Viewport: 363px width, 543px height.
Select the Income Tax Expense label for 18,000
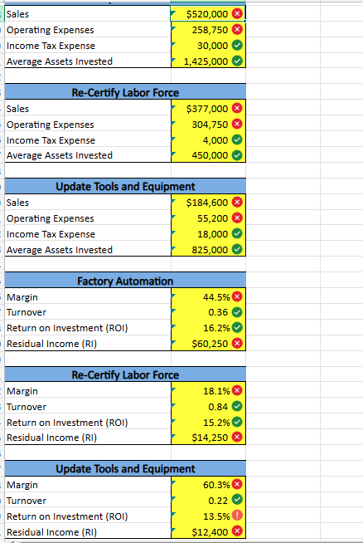tap(51, 234)
